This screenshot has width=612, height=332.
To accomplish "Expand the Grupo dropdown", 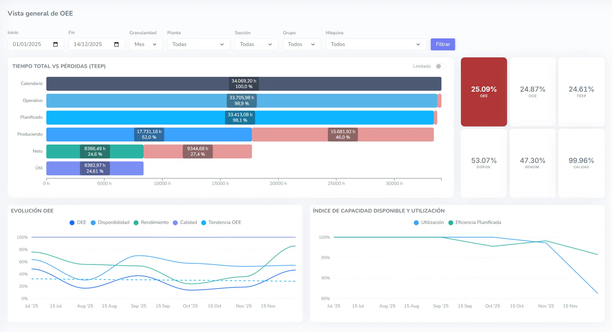I will 302,44.
